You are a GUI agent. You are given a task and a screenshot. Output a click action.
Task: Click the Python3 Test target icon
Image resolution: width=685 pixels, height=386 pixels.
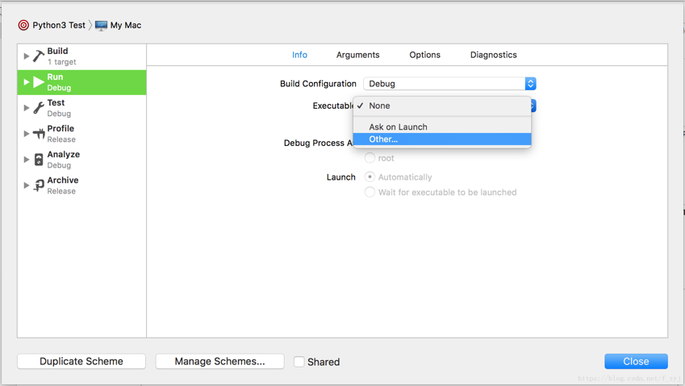coord(23,25)
